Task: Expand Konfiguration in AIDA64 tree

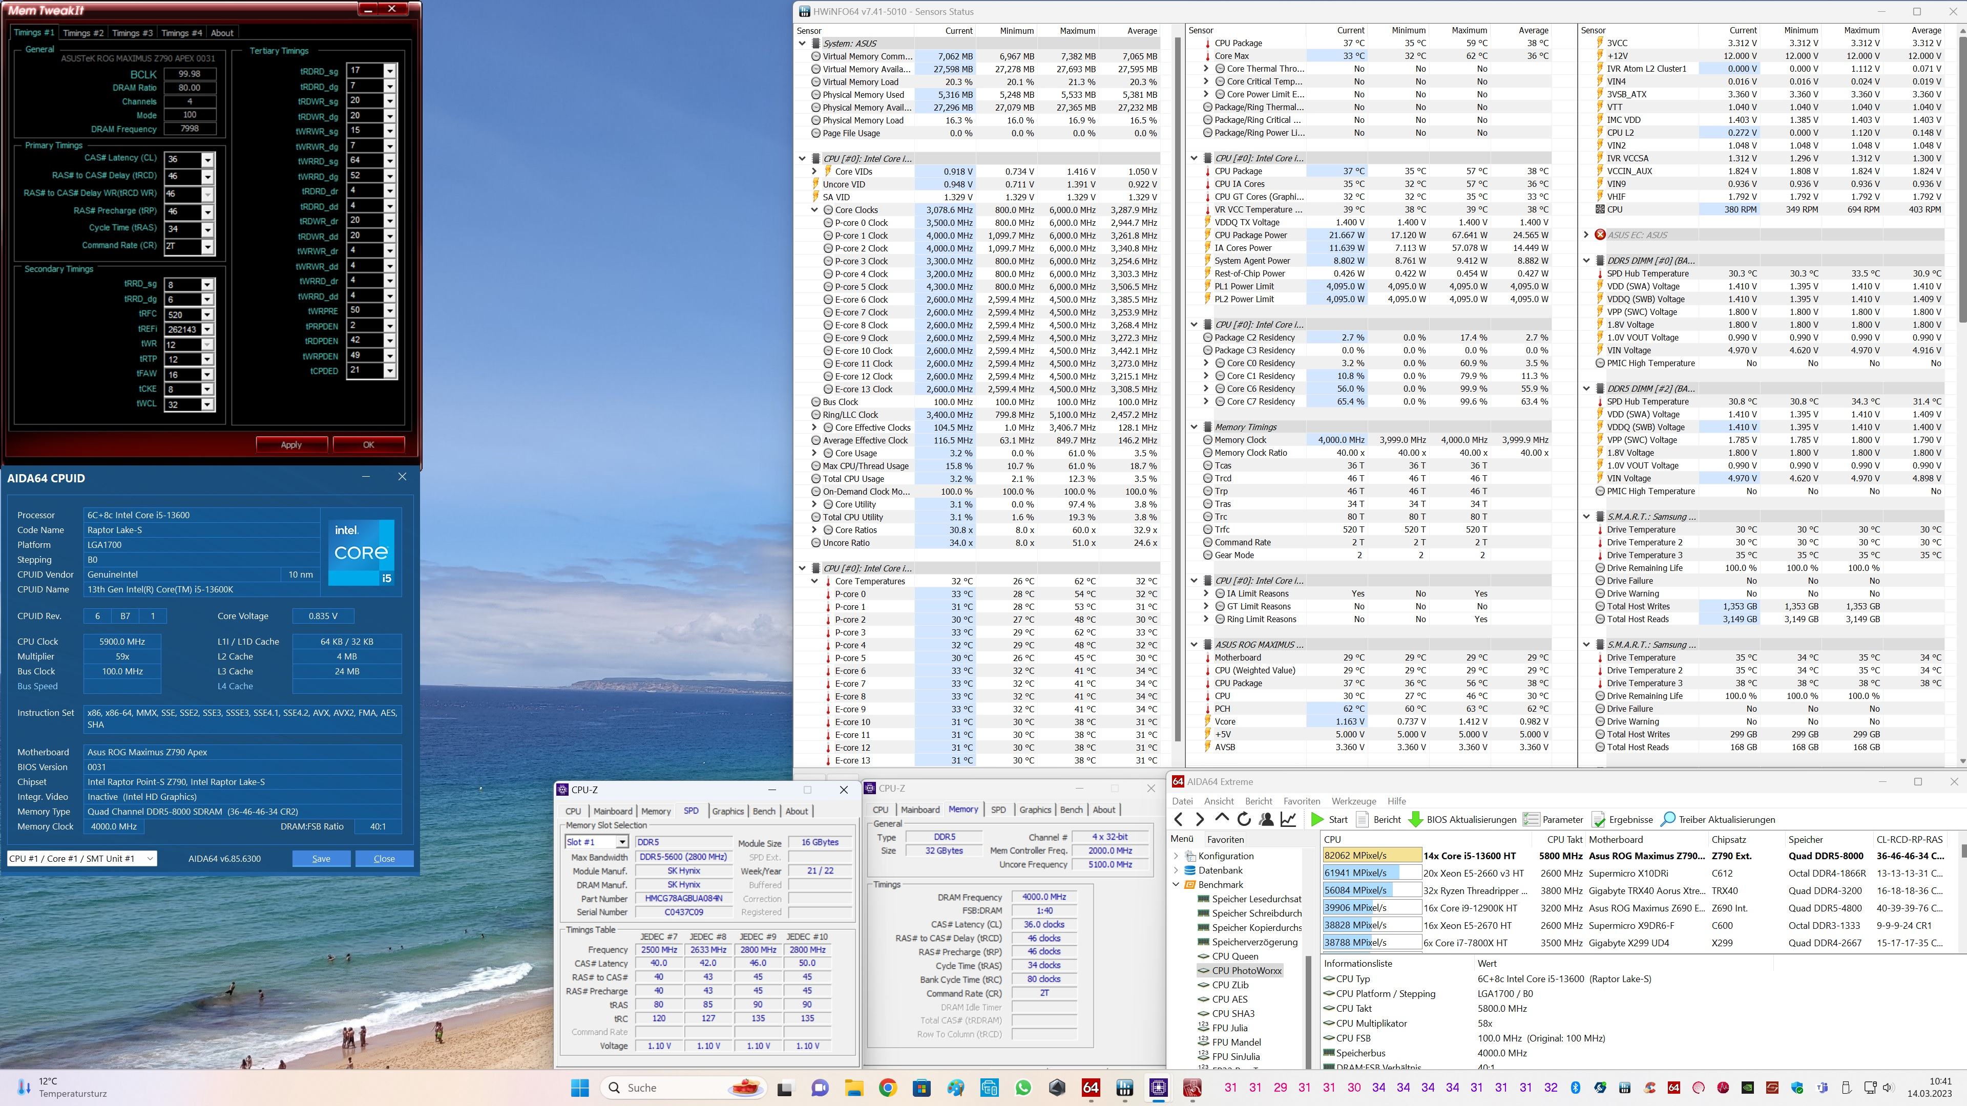Action: tap(1176, 857)
